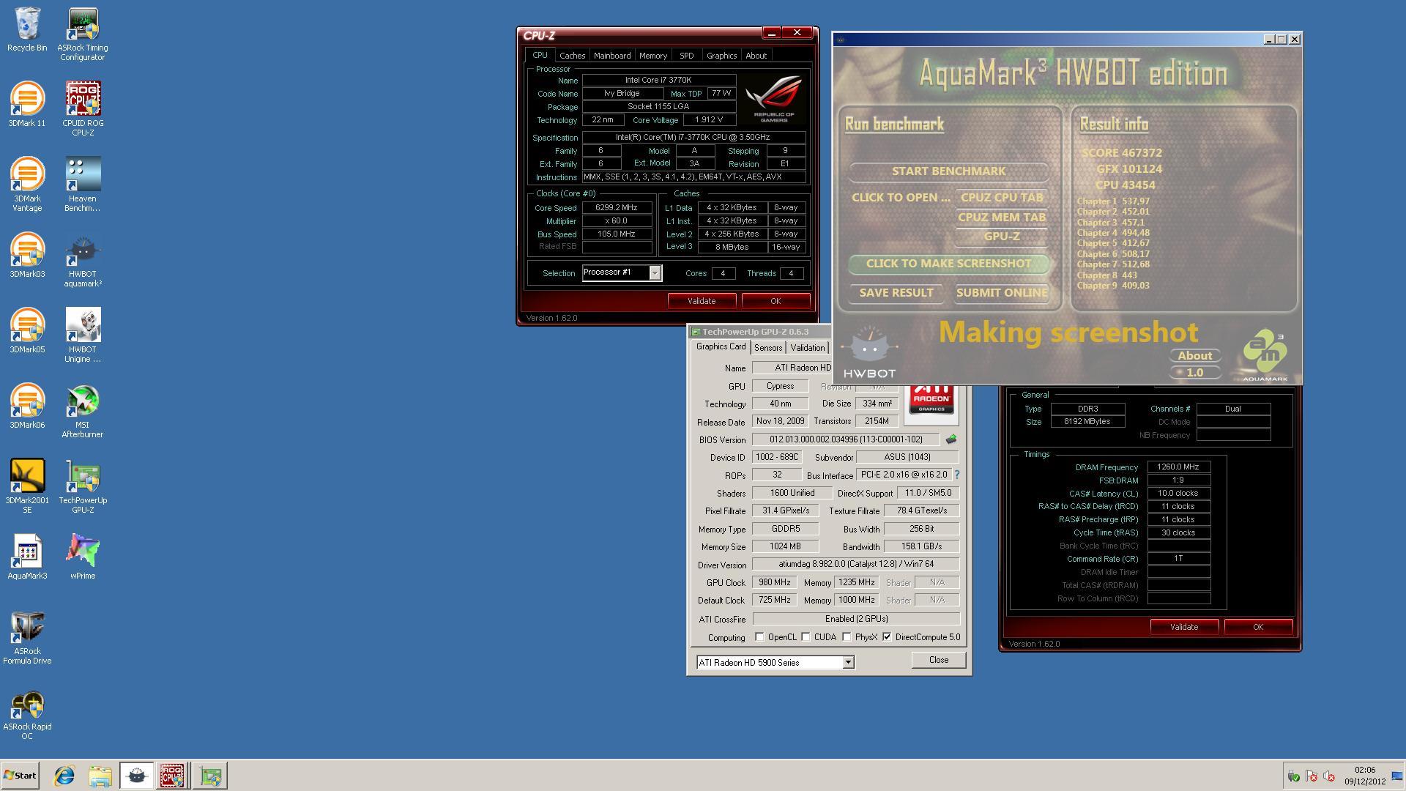Toggle the DirectCompute 5.0 checkbox
Image resolution: width=1406 pixels, height=791 pixels.
pos(887,637)
